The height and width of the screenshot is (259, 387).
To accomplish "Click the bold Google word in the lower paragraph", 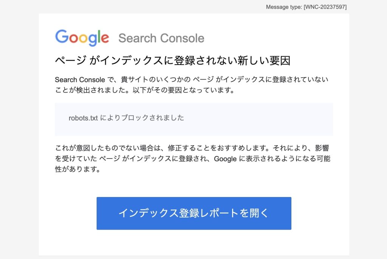I will pos(225,159).
